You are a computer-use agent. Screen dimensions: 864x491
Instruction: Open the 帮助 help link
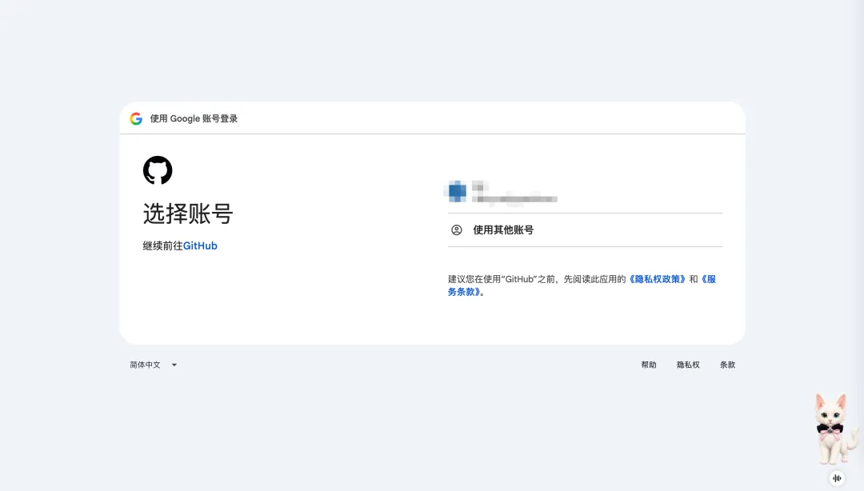click(649, 365)
